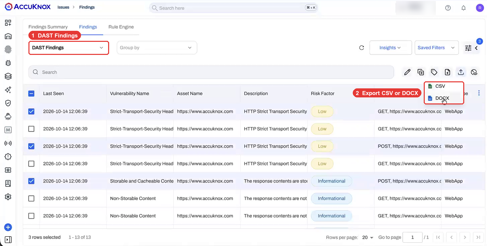Open the filter sliders icon with badge

point(468,48)
